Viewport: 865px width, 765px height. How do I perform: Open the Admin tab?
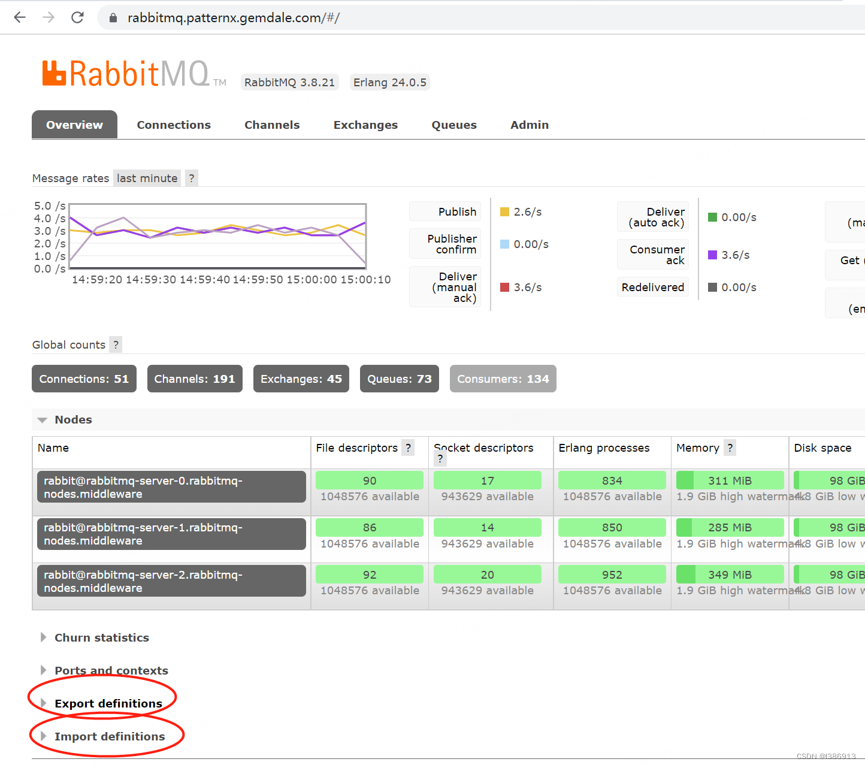[530, 125]
